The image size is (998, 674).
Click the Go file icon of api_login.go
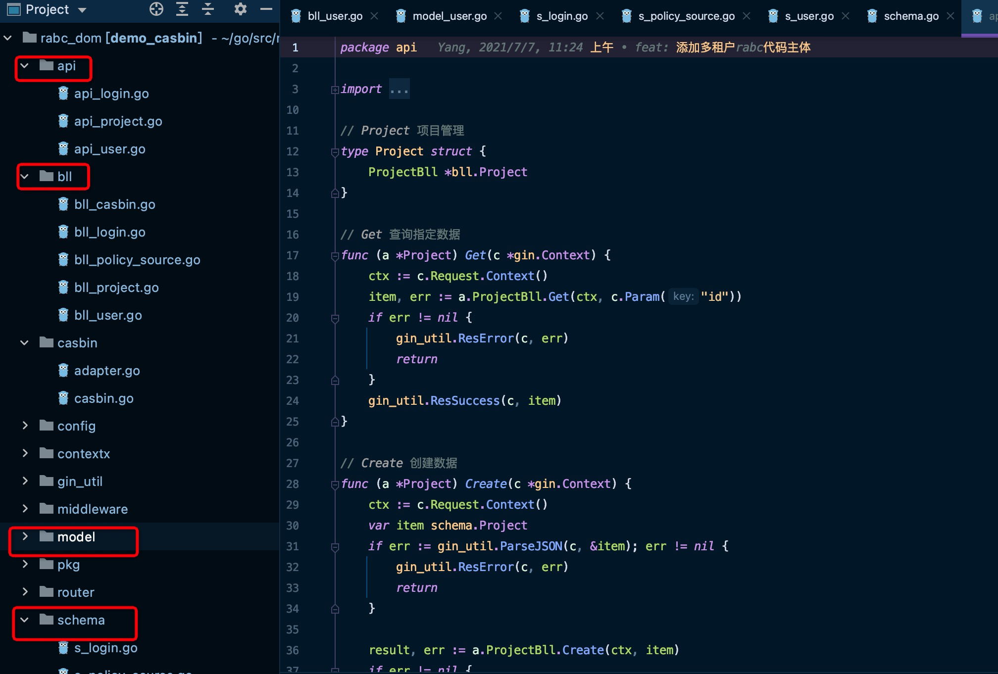63,94
